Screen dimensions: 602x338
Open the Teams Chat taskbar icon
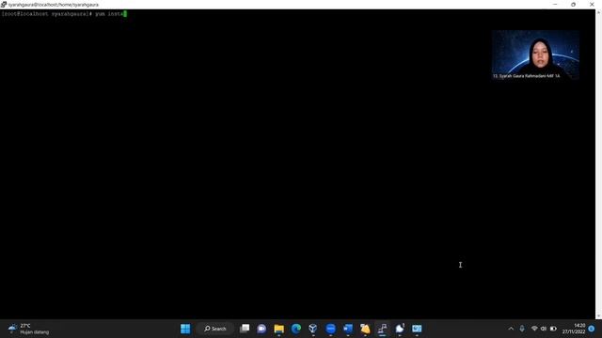[261, 329]
